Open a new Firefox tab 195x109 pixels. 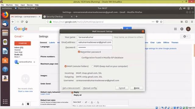[x=76, y=16]
